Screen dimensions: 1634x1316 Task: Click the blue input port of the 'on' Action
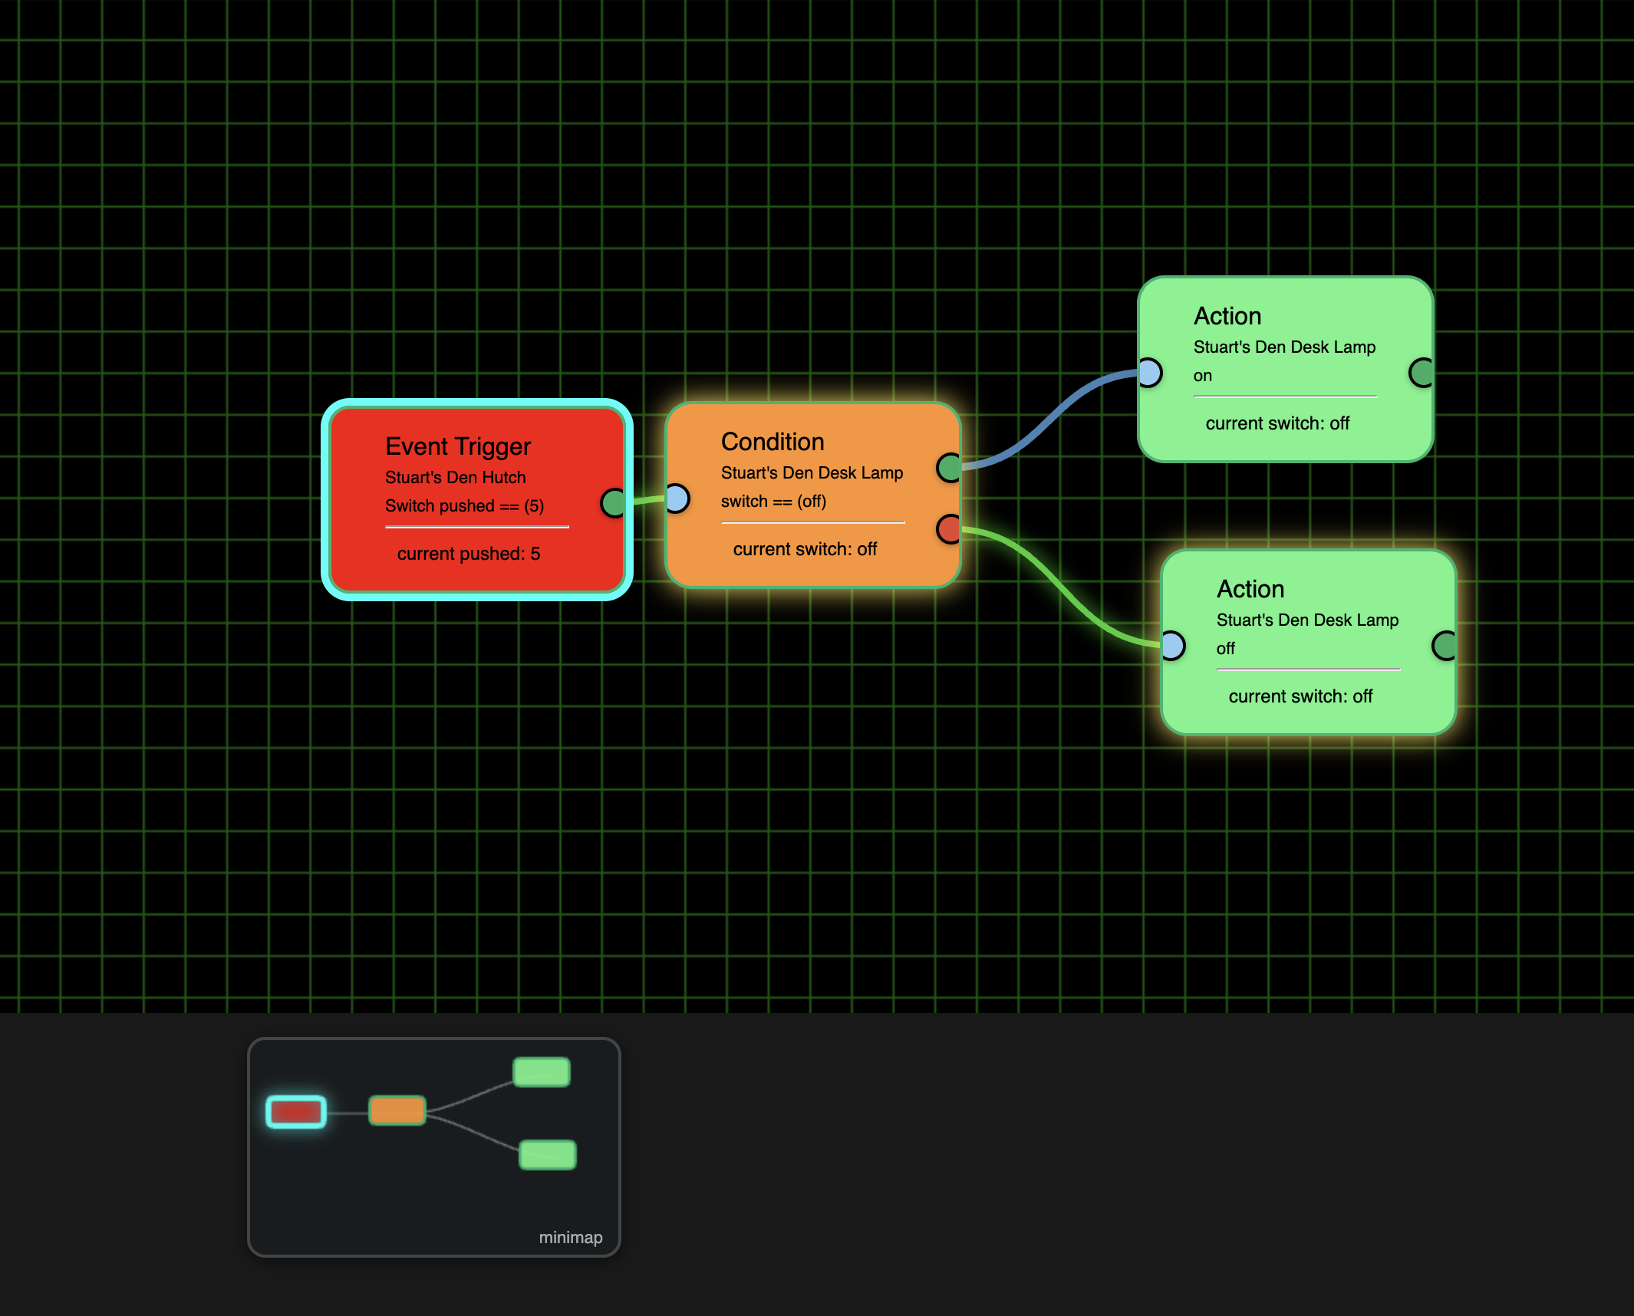(1149, 373)
